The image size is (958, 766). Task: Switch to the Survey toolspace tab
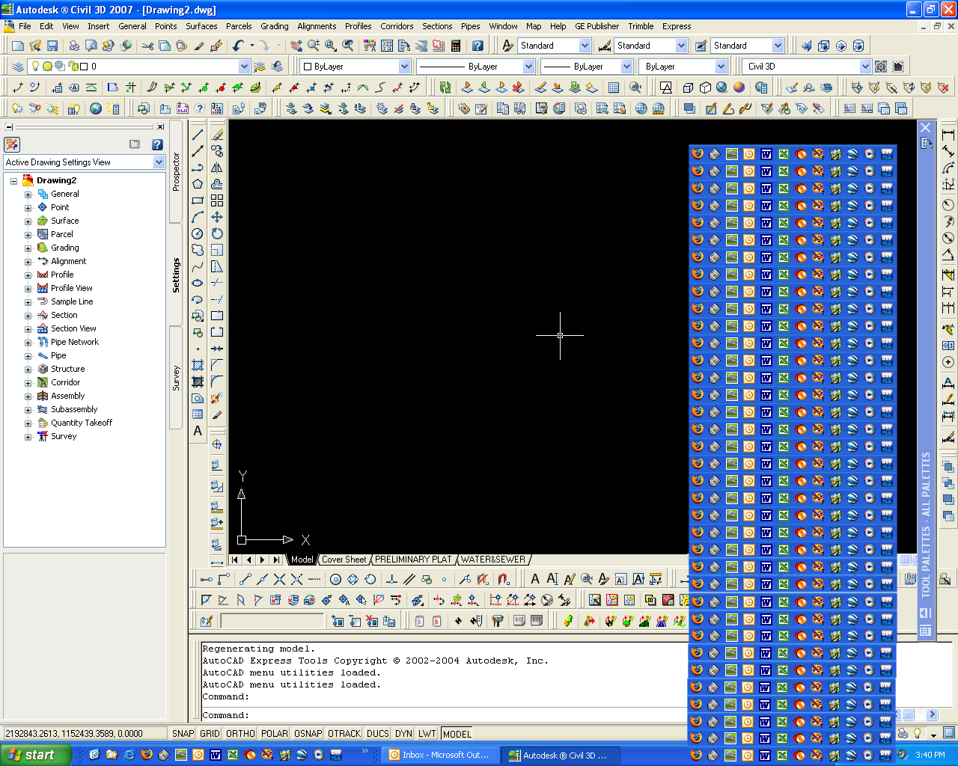click(177, 378)
